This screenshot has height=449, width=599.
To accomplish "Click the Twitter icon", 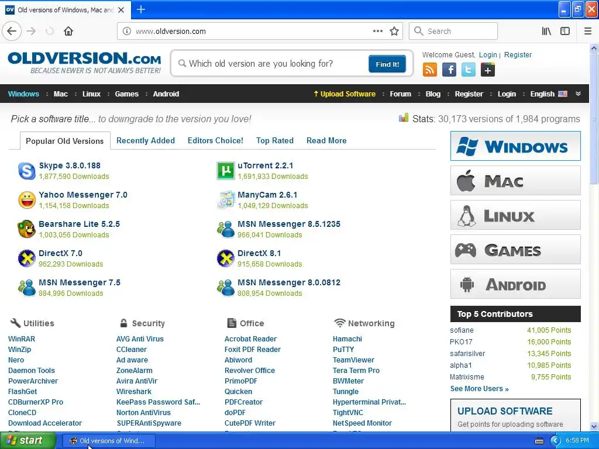I will pos(469,70).
